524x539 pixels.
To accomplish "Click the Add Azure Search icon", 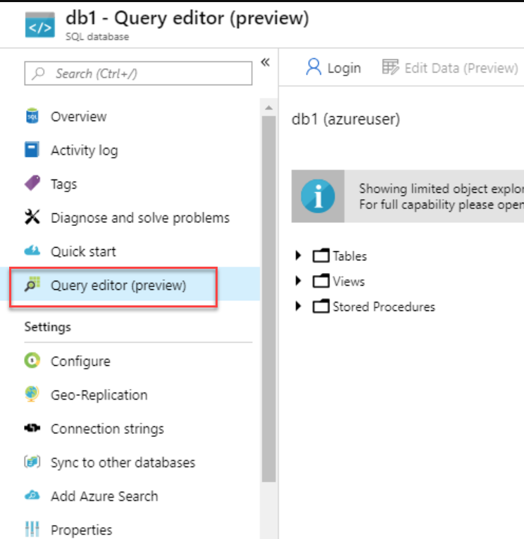I will point(32,496).
